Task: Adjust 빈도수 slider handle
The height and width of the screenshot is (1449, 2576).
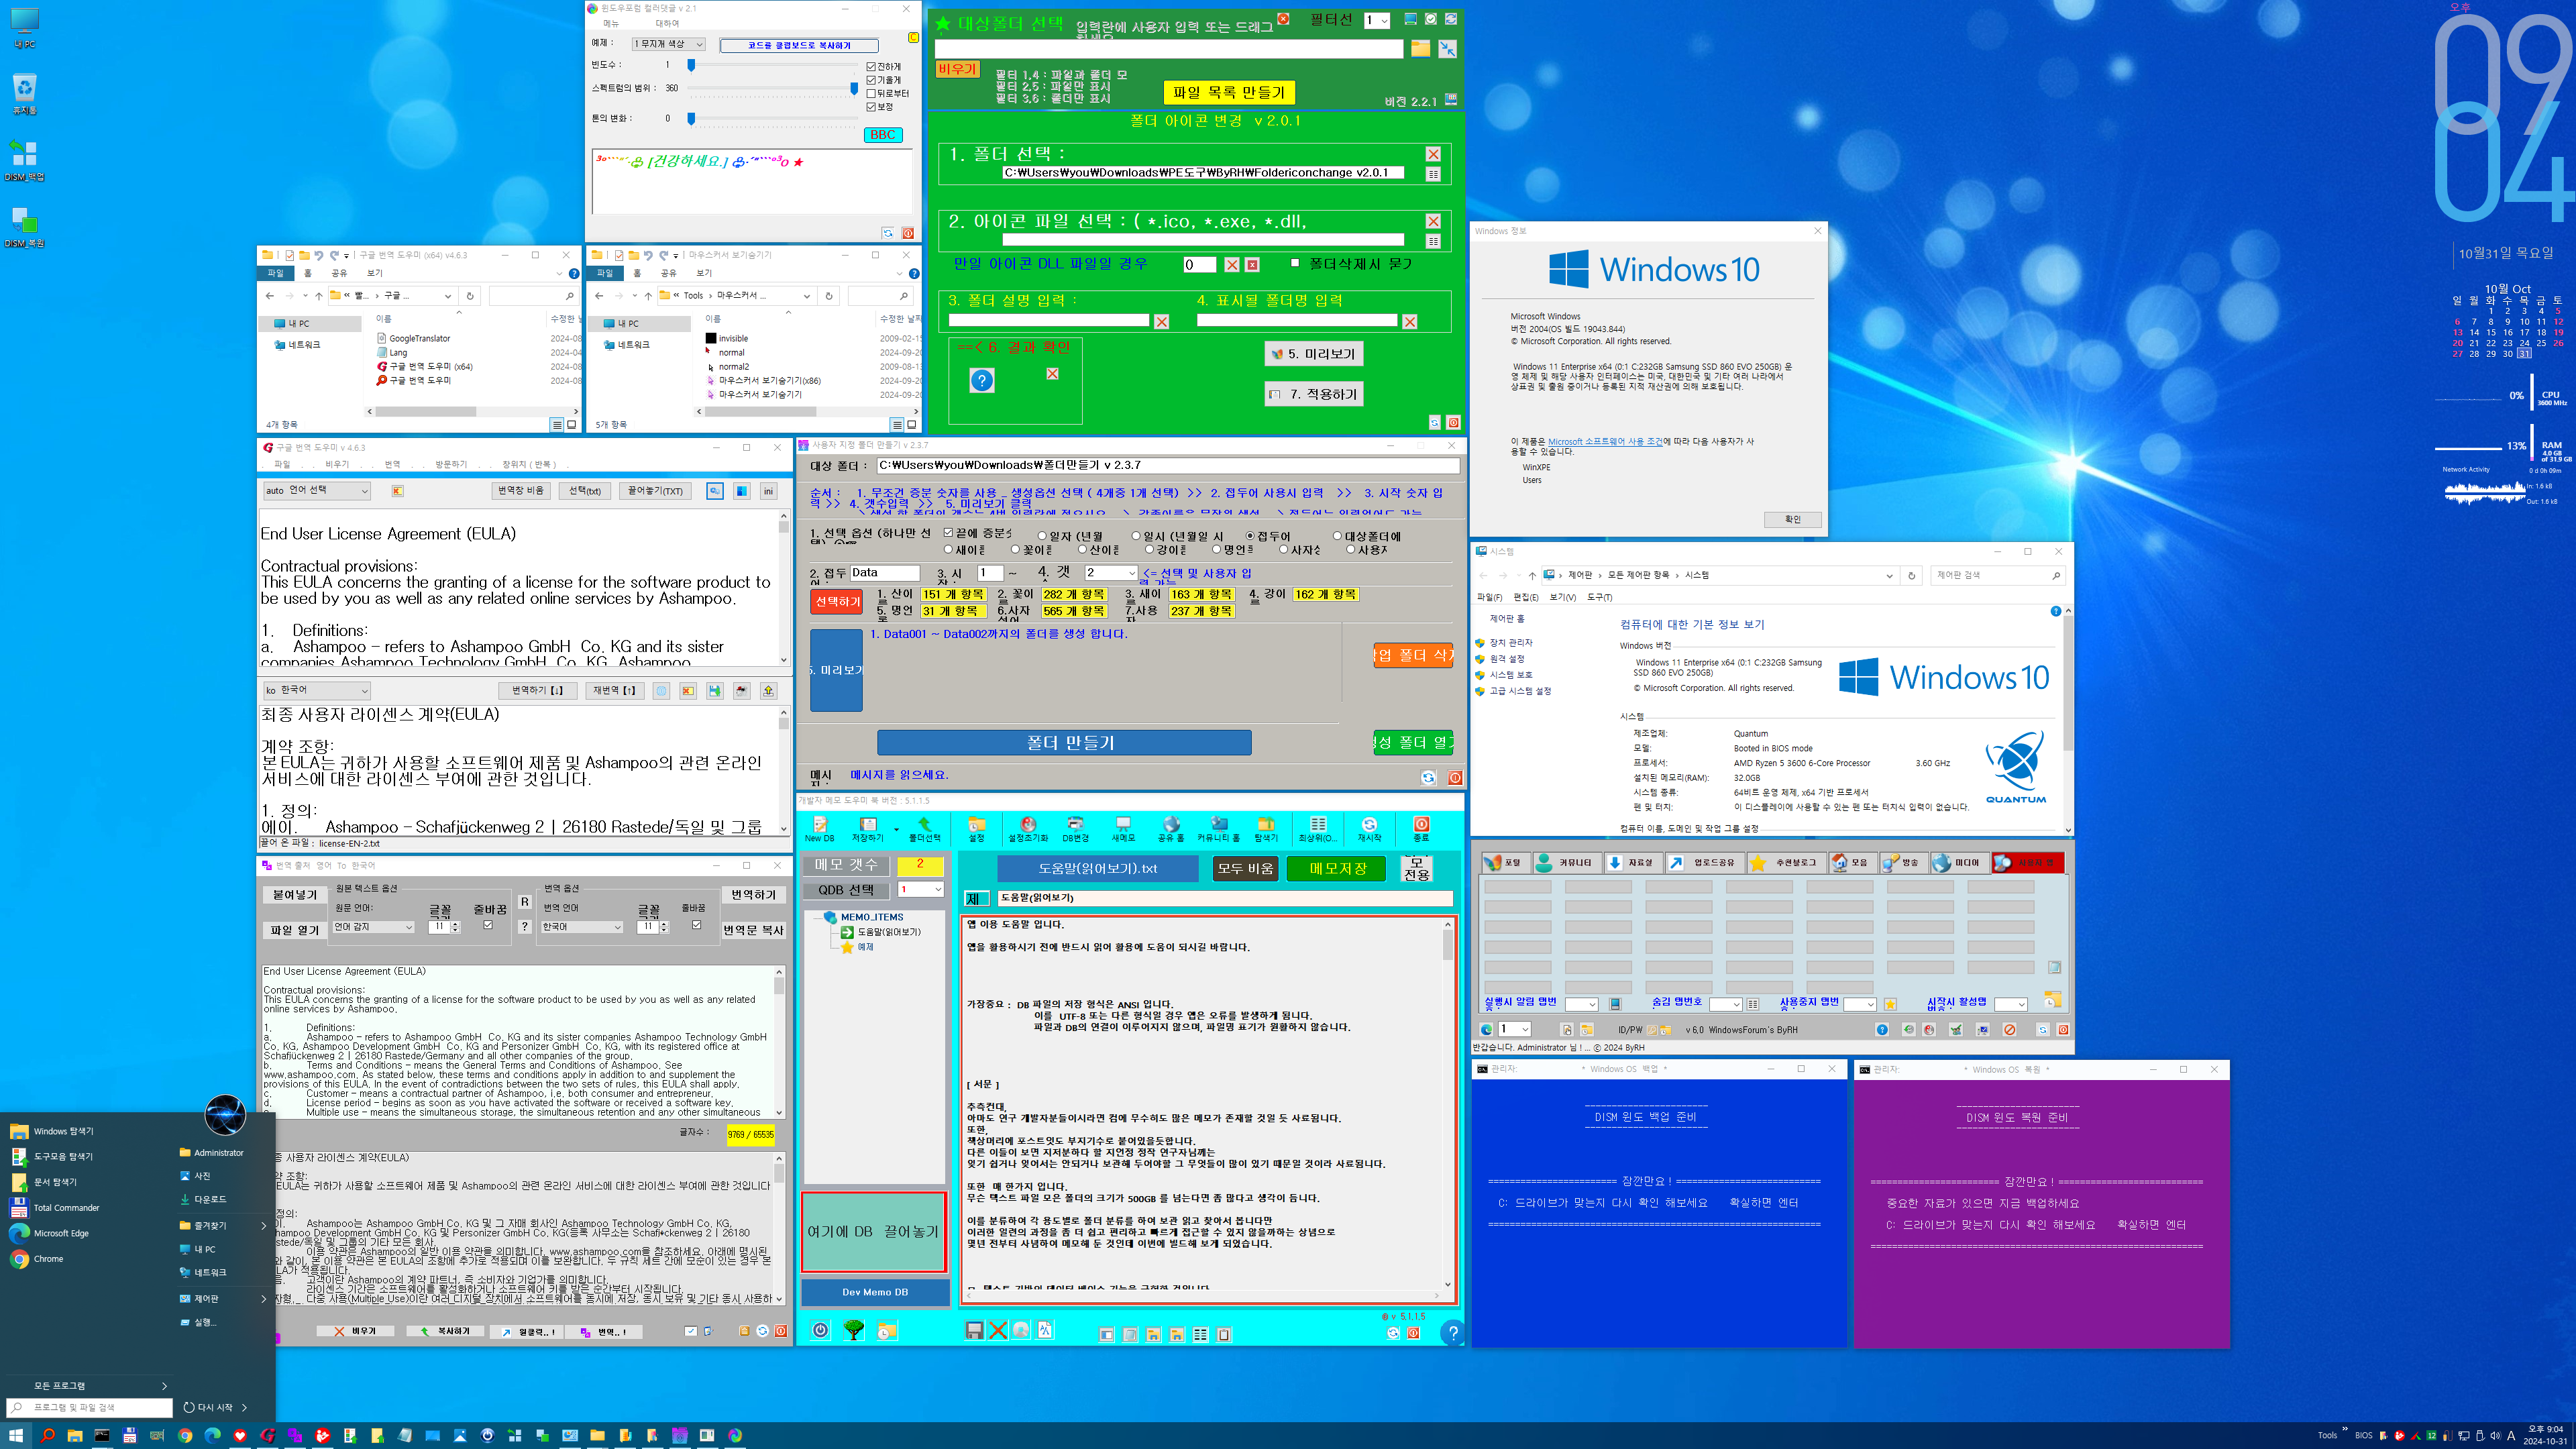Action: point(690,65)
